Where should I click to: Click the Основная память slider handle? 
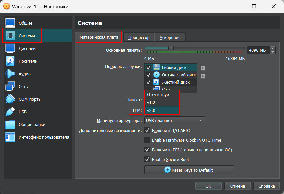tap(171, 48)
